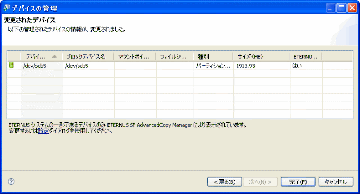Image resolution: width=360 pixels, height=194 pixels.
Task: Go back with the 戻る(B) button
Action: click(224, 182)
